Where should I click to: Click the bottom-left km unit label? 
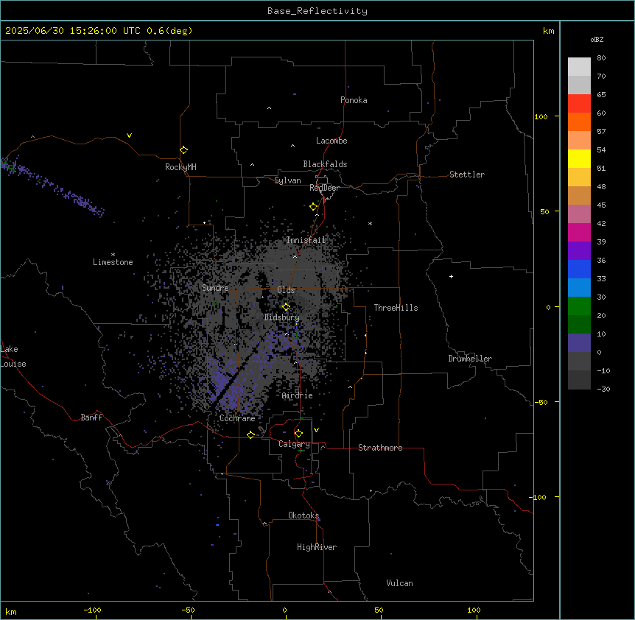click(10, 611)
